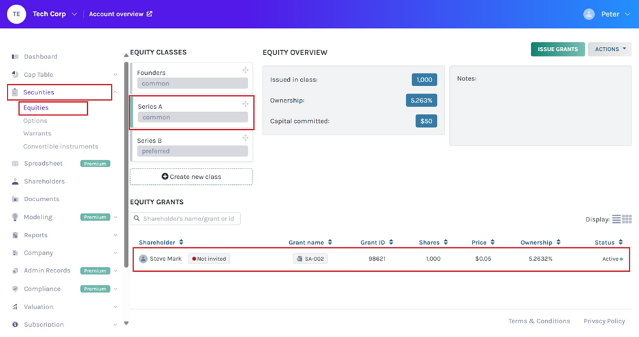Click the drag handle on Founders class
Image resolution: width=639 pixels, height=337 pixels.
[246, 71]
